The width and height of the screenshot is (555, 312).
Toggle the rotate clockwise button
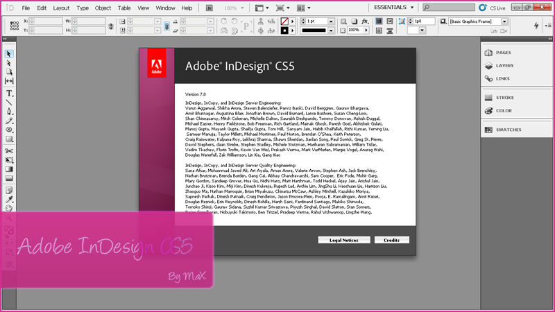coord(223,21)
